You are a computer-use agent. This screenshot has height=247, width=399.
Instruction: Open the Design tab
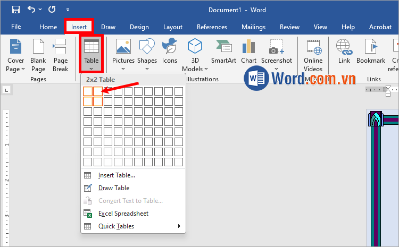(x=139, y=27)
